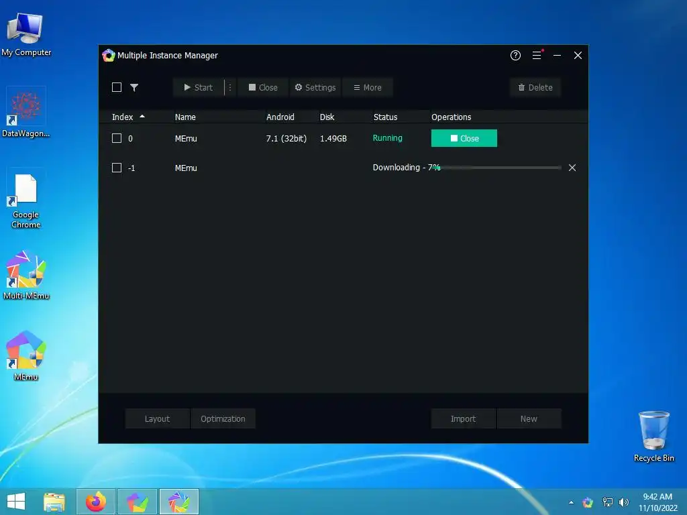Open Multi-MEmu desktop shortcut
Screen dimensions: 687x515
coord(26,275)
